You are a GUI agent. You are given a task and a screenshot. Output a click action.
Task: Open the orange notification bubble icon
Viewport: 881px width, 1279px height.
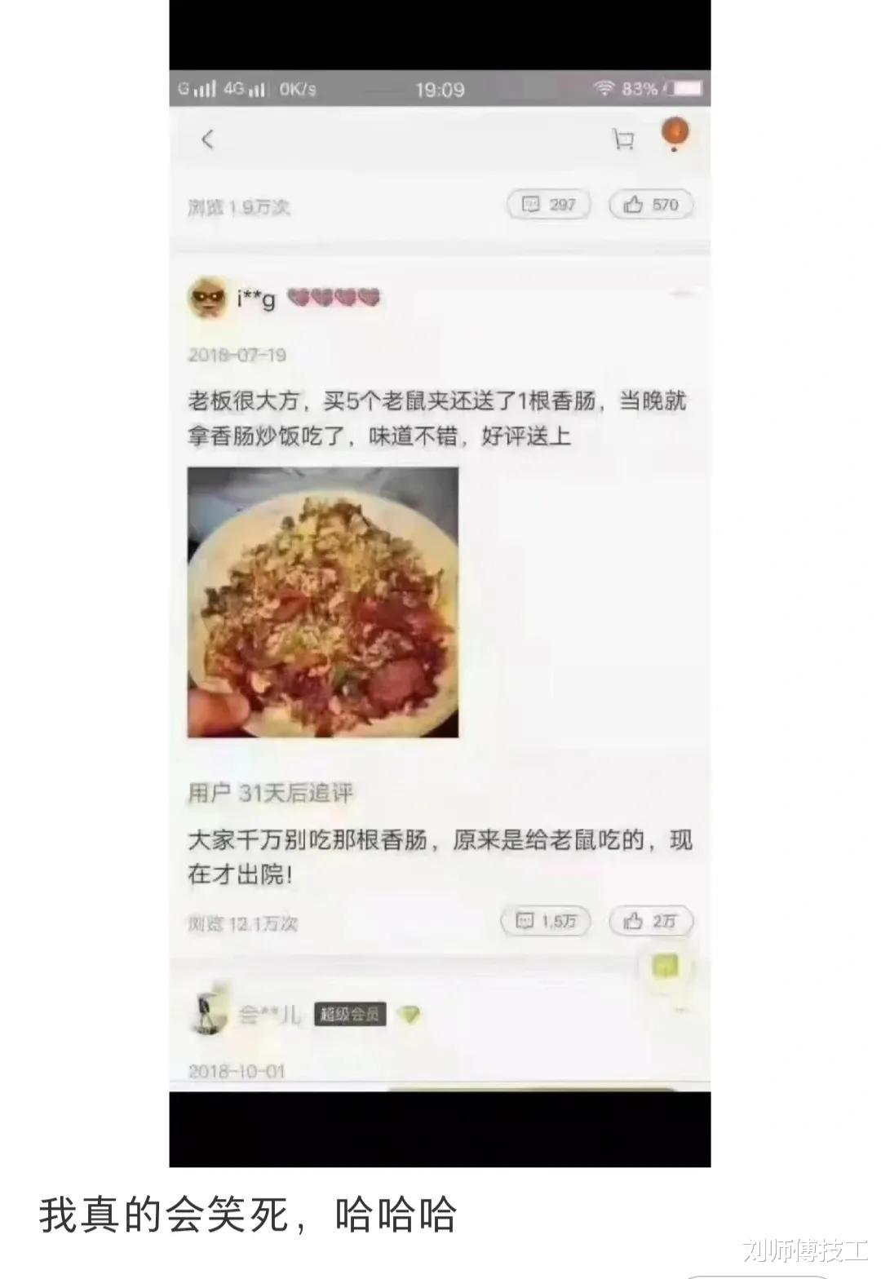pos(675,135)
